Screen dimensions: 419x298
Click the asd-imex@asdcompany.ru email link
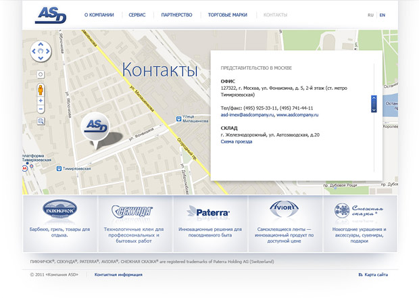pyautogui.click(x=247, y=115)
